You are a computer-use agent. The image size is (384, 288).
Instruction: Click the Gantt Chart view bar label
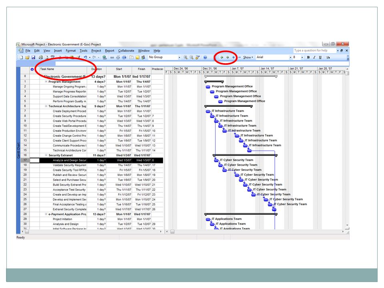click(x=18, y=150)
